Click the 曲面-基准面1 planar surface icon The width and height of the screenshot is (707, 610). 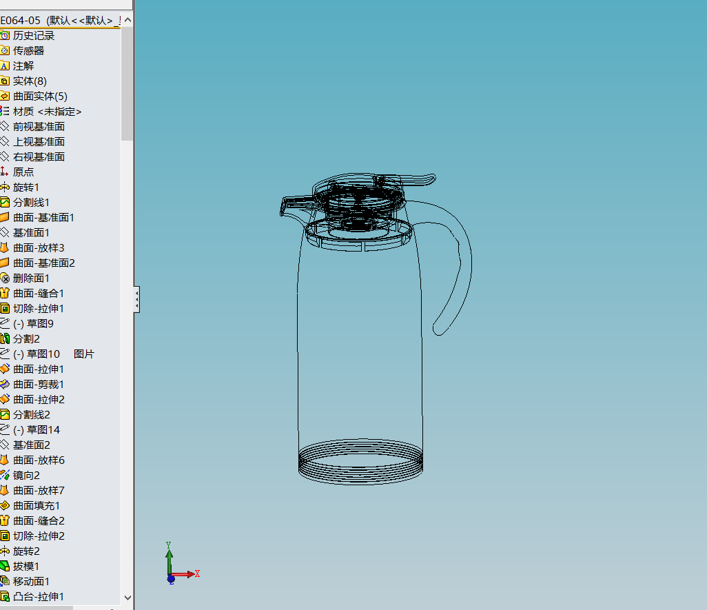pyautogui.click(x=5, y=217)
